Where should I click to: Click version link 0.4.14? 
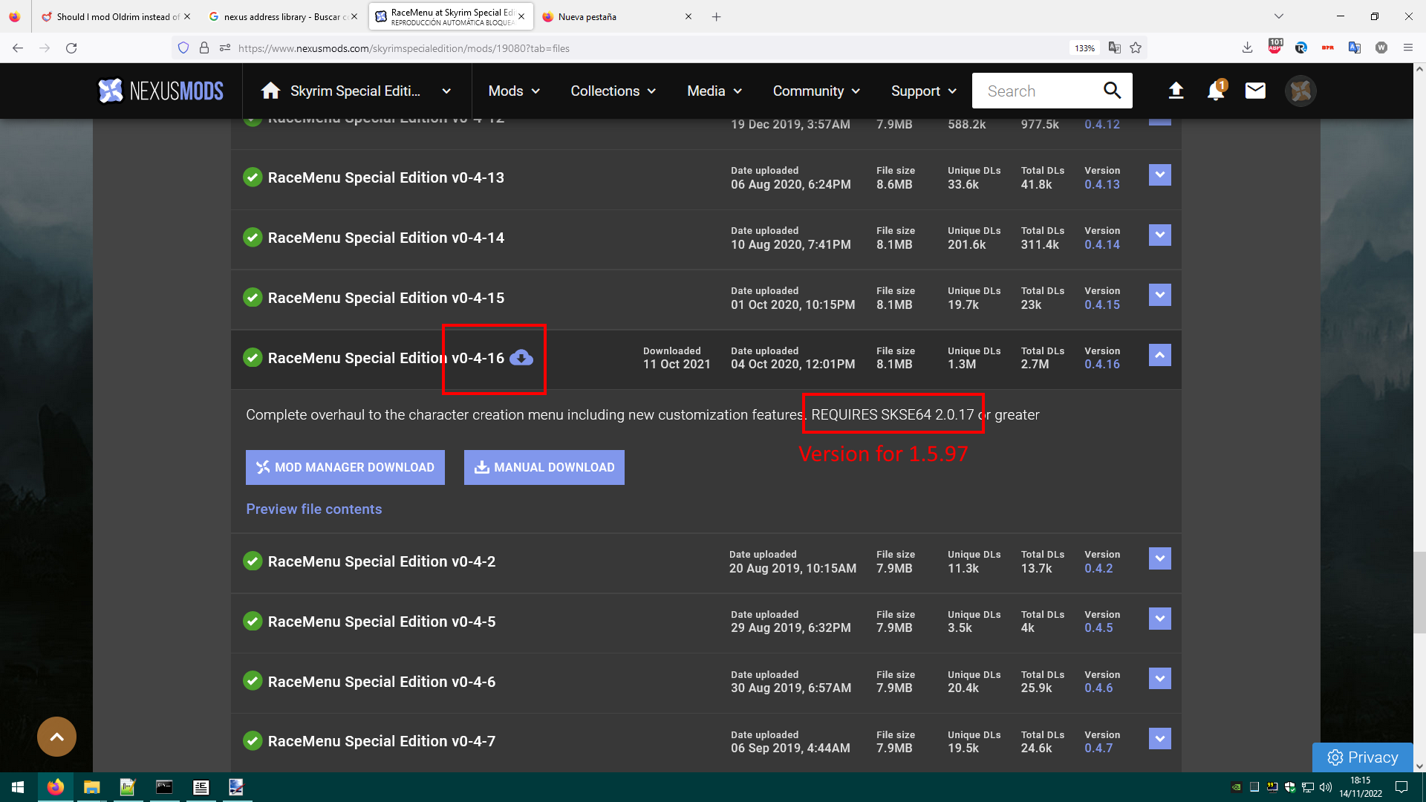[x=1102, y=245]
